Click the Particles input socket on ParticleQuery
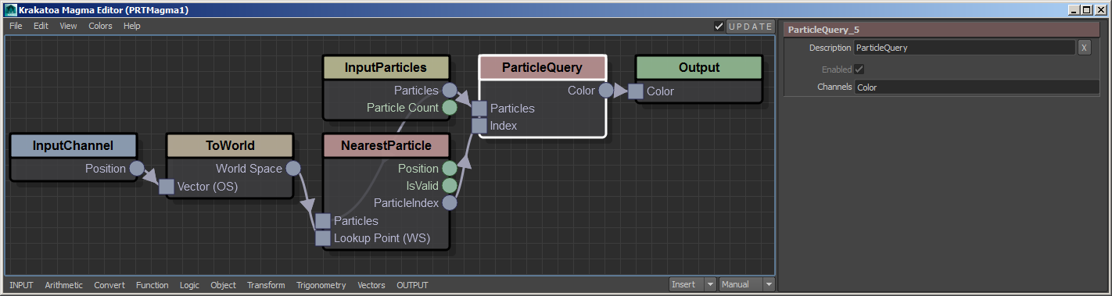This screenshot has height=296, width=1112. 479,109
